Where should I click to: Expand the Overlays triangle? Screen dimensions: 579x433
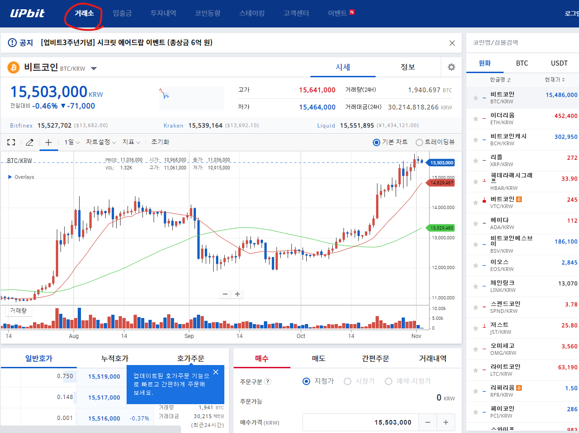click(10, 177)
